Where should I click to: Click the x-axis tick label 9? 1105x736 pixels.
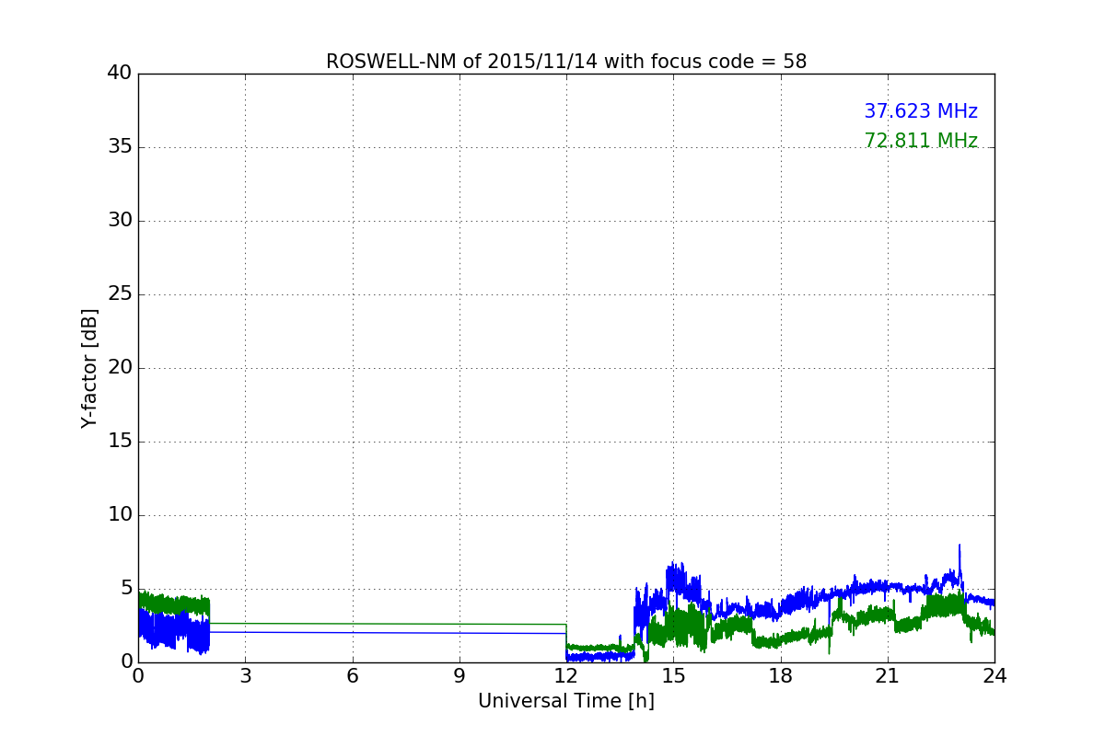click(459, 675)
